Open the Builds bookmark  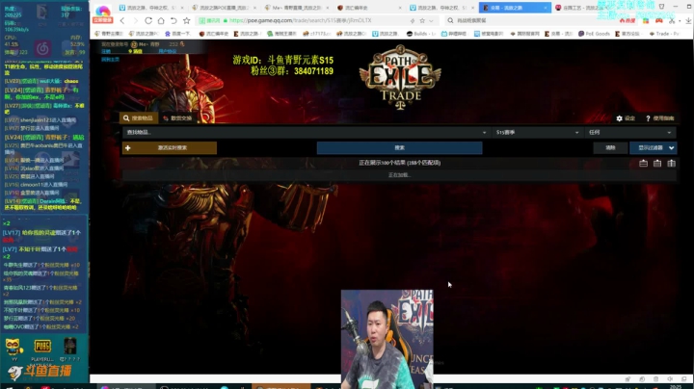tap(421, 34)
